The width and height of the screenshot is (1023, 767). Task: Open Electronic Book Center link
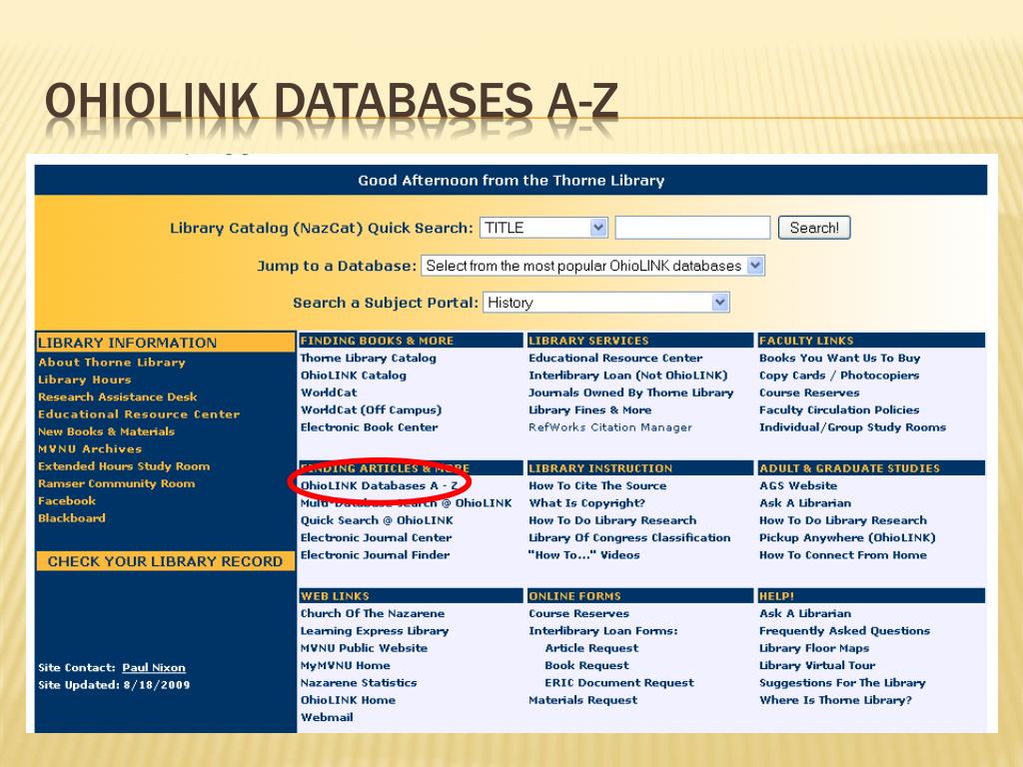pos(369,427)
